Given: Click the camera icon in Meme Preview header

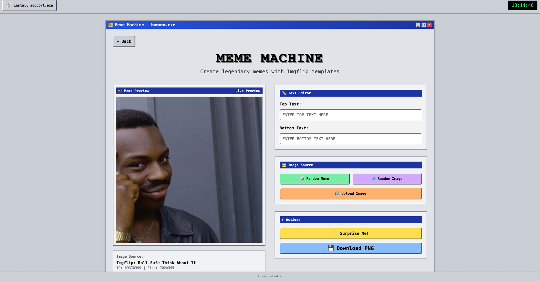Looking at the screenshot, I should pyautogui.click(x=120, y=91).
